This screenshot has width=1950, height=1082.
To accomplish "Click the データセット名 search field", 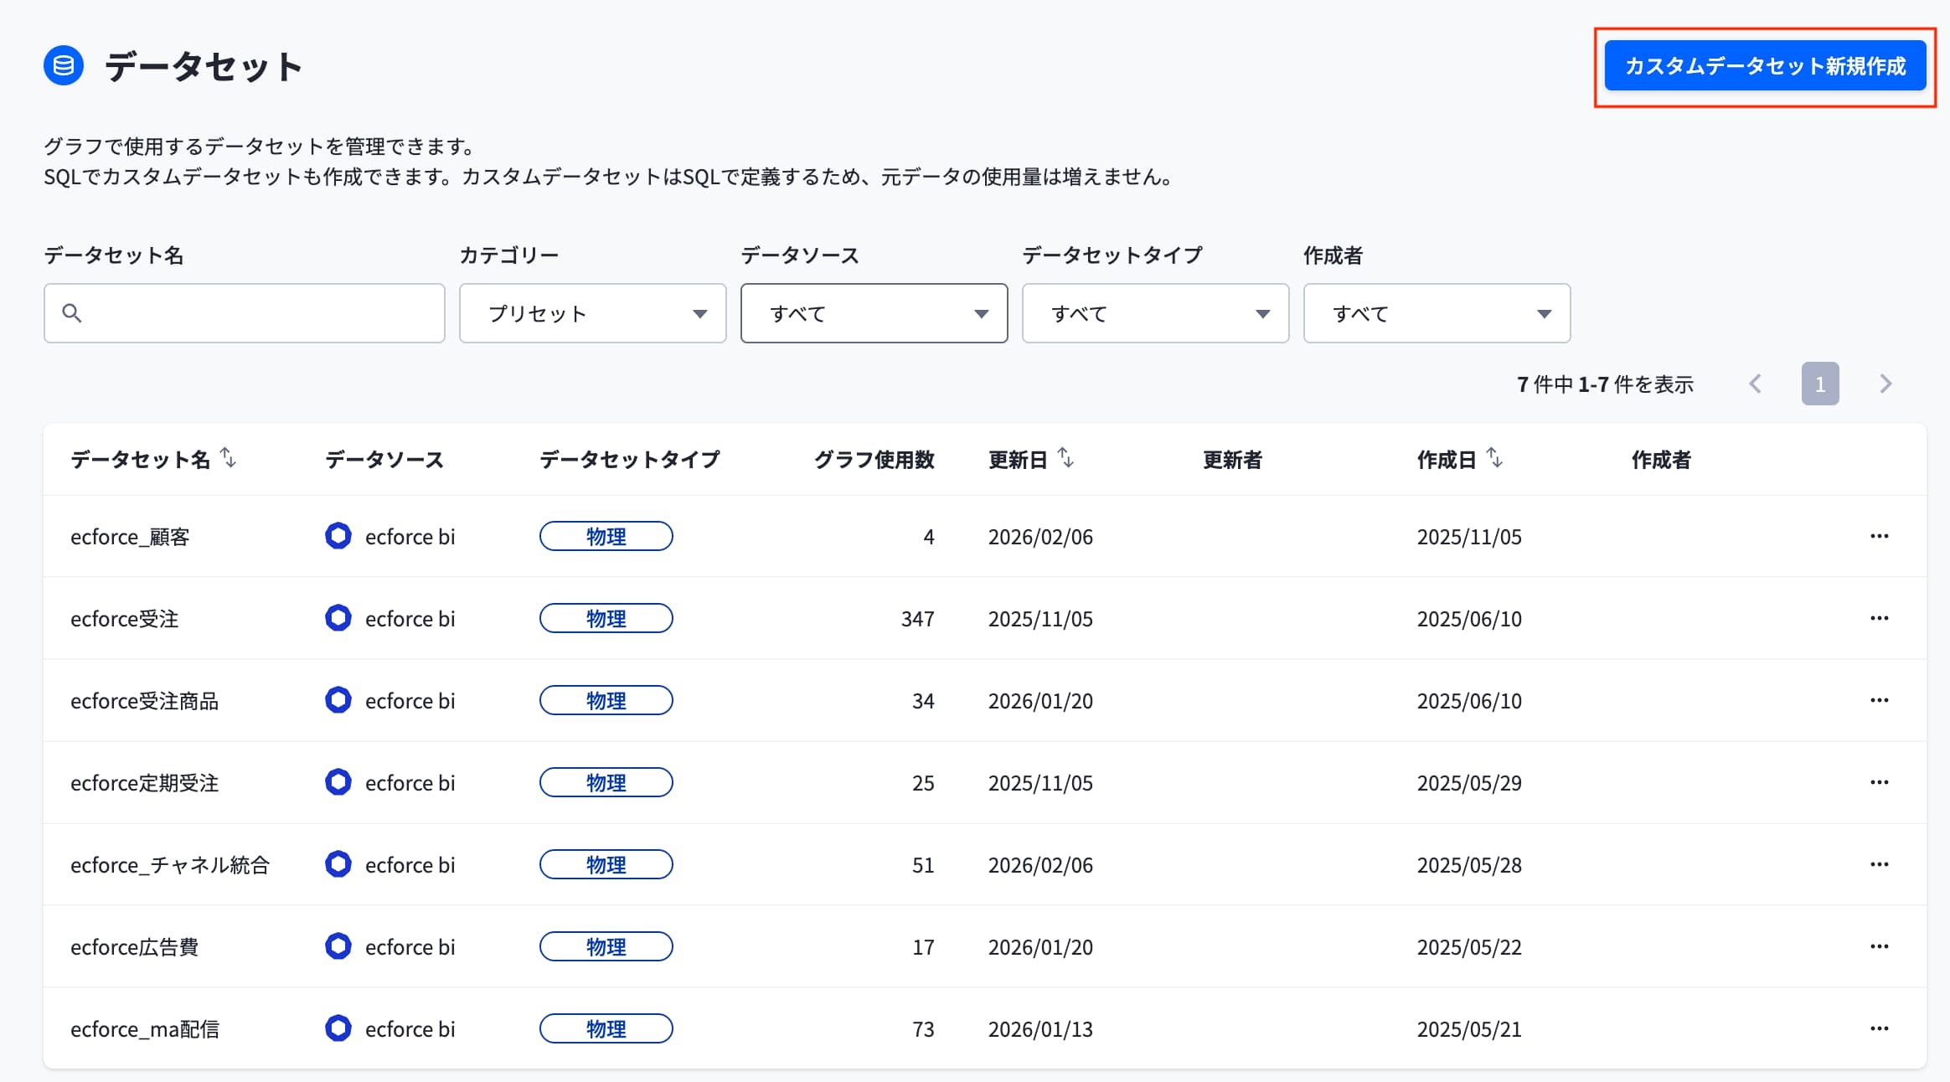I will click(244, 313).
